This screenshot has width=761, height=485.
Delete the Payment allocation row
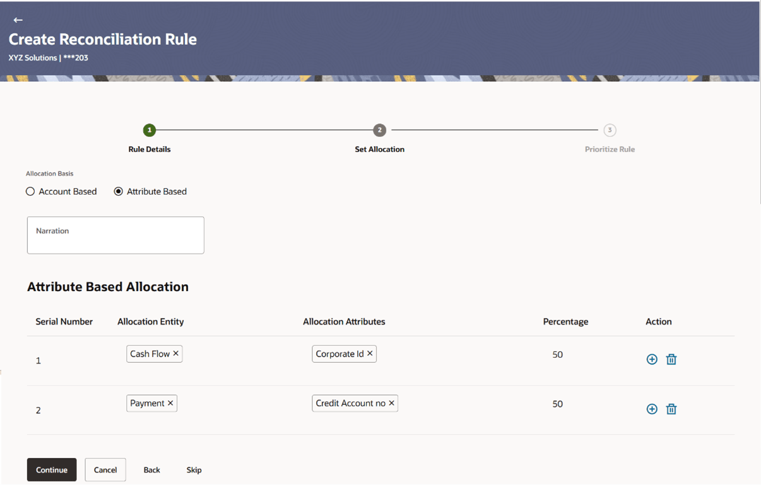pyautogui.click(x=671, y=409)
